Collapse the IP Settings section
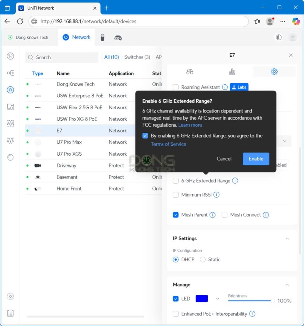This screenshot has height=326, width=304. click(287, 238)
